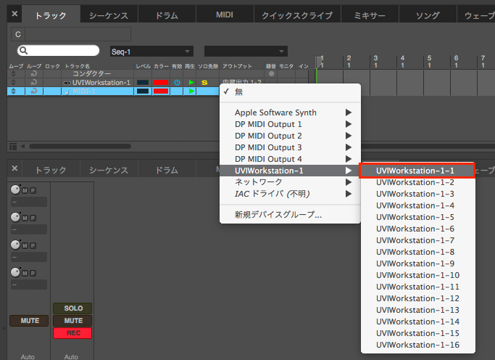Select UVIWorkstation-1-2 in the submenu
Image resolution: width=495 pixels, height=360 pixels.
[417, 182]
